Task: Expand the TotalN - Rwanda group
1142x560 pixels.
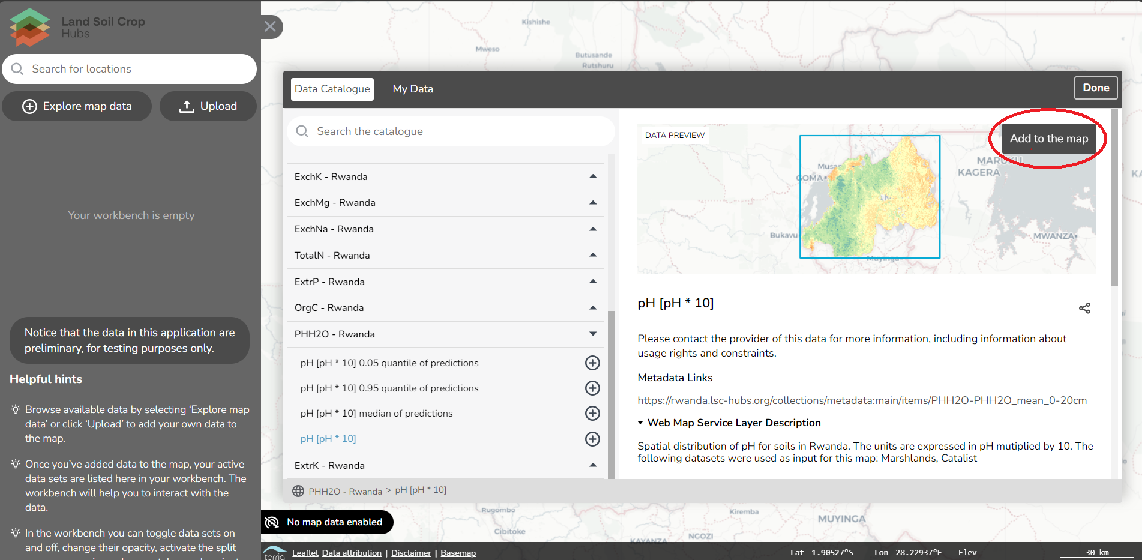Action: click(x=445, y=256)
